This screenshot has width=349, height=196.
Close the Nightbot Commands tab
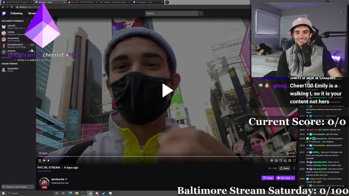coord(129,2)
